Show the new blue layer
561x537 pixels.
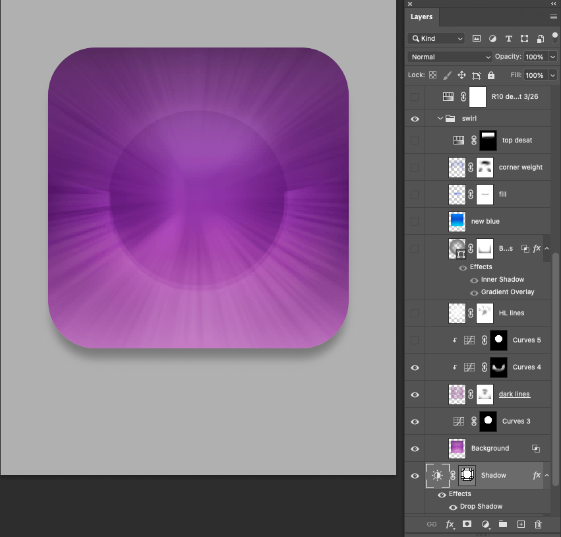[415, 222]
